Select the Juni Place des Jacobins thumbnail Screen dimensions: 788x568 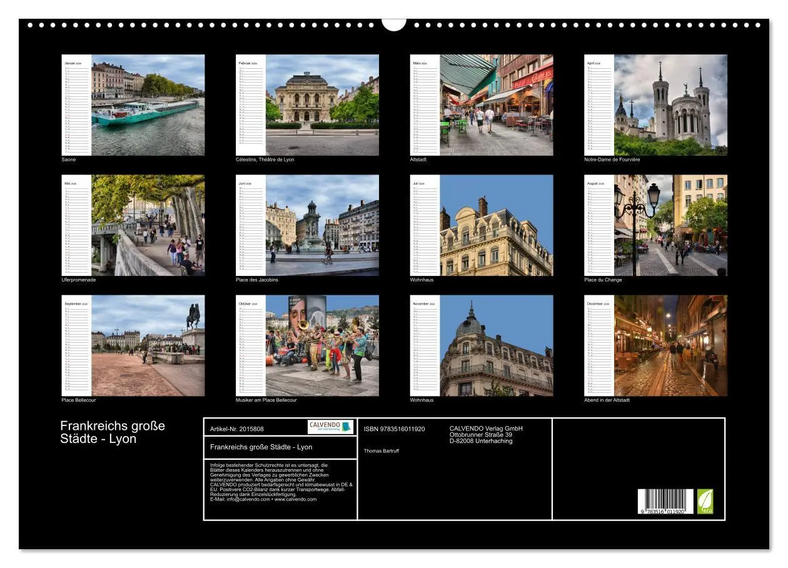point(323,225)
